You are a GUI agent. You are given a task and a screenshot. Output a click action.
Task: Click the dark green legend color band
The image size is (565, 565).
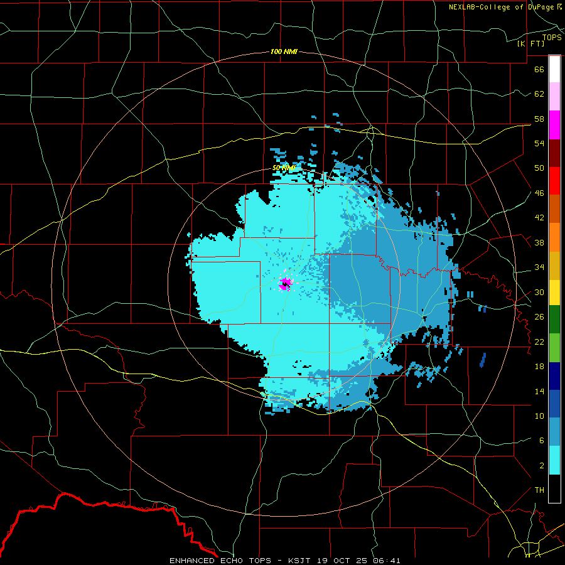pos(554,320)
